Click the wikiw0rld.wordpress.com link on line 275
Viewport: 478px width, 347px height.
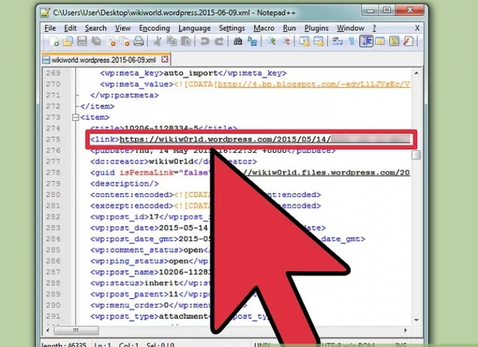pos(225,140)
